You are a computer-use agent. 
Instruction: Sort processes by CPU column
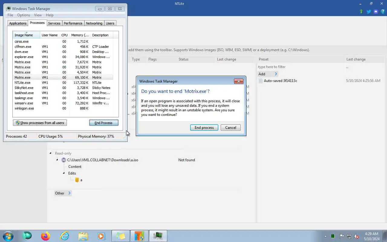click(64, 35)
